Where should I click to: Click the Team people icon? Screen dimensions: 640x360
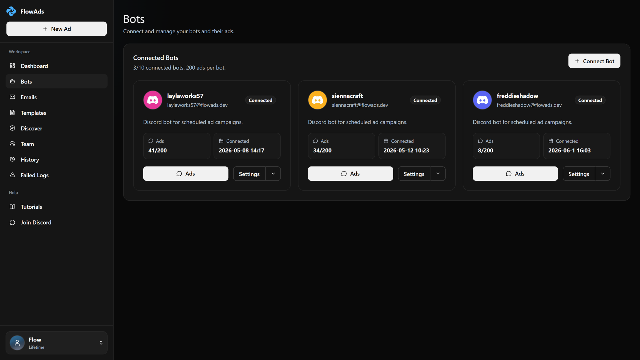click(x=12, y=143)
